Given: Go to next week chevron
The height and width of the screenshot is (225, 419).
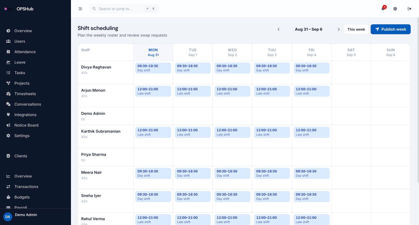Looking at the screenshot, I should click(339, 29).
